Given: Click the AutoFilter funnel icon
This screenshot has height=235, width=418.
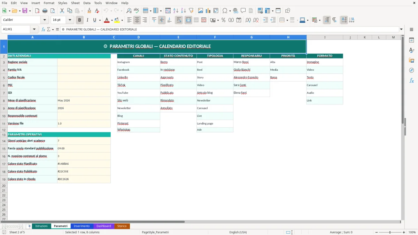Looking at the screenshot, I should [191, 11].
